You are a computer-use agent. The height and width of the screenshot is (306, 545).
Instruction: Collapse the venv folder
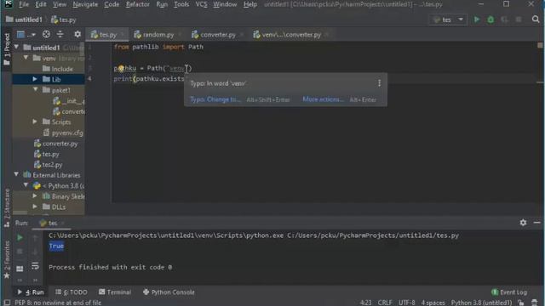coord(26,58)
